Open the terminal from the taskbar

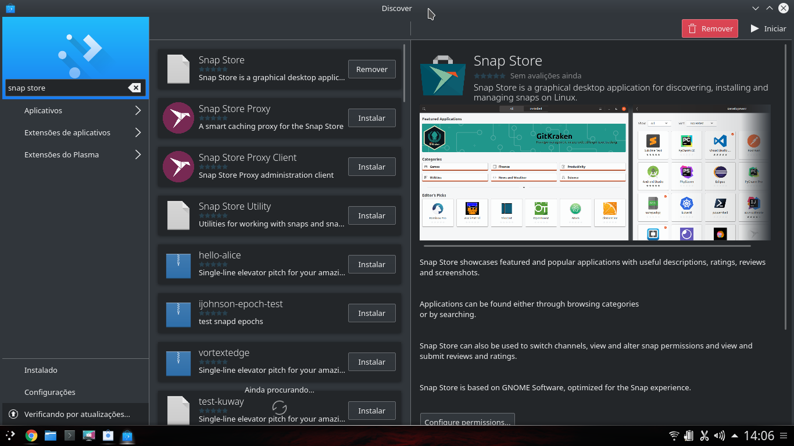tap(69, 435)
